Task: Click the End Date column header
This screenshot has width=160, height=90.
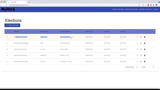Action: pos(122,31)
